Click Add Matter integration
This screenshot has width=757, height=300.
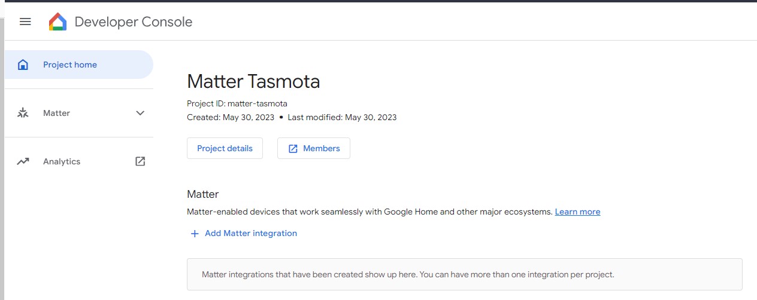pos(243,234)
